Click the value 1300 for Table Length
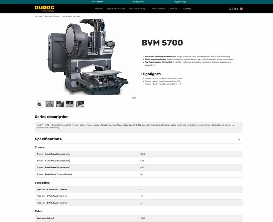 (x=142, y=218)
